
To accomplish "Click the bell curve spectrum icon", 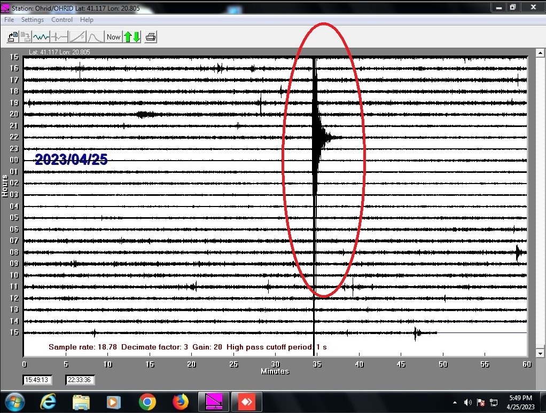I will click(x=95, y=37).
